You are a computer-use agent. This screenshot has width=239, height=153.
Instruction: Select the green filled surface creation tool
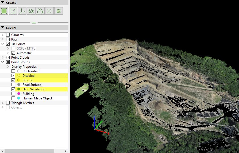tap(4, 11)
